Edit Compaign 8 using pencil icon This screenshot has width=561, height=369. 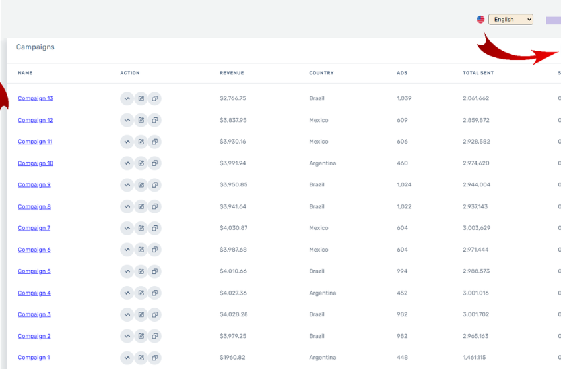pyautogui.click(x=141, y=206)
